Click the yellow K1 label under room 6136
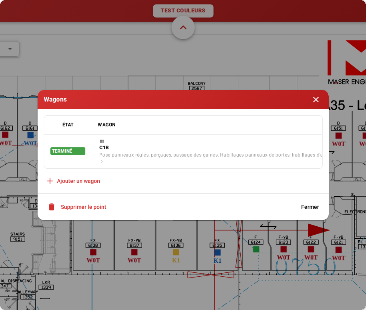 point(176,260)
